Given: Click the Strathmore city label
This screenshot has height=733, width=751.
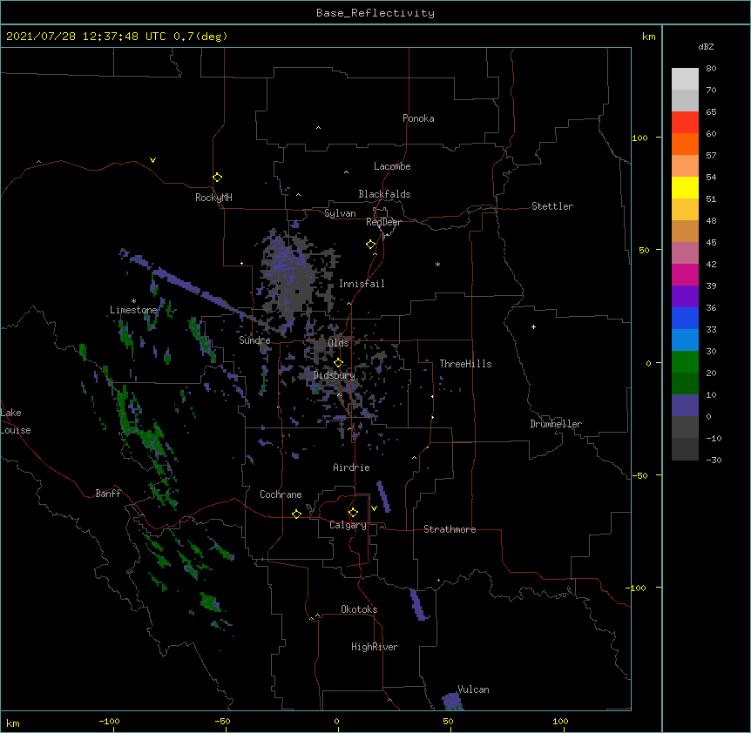Looking at the screenshot, I should tap(450, 529).
